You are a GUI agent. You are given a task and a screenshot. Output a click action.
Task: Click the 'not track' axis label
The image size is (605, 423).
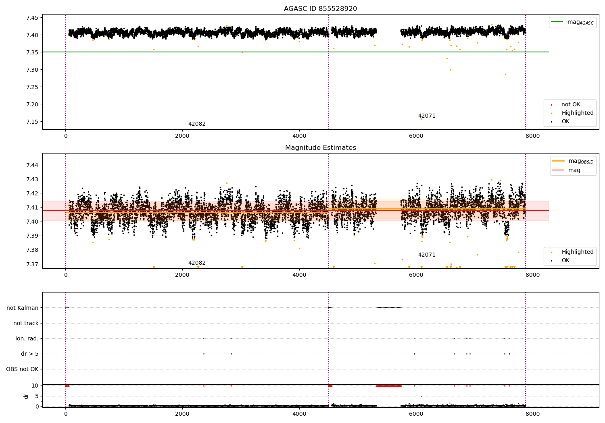[x=26, y=323]
